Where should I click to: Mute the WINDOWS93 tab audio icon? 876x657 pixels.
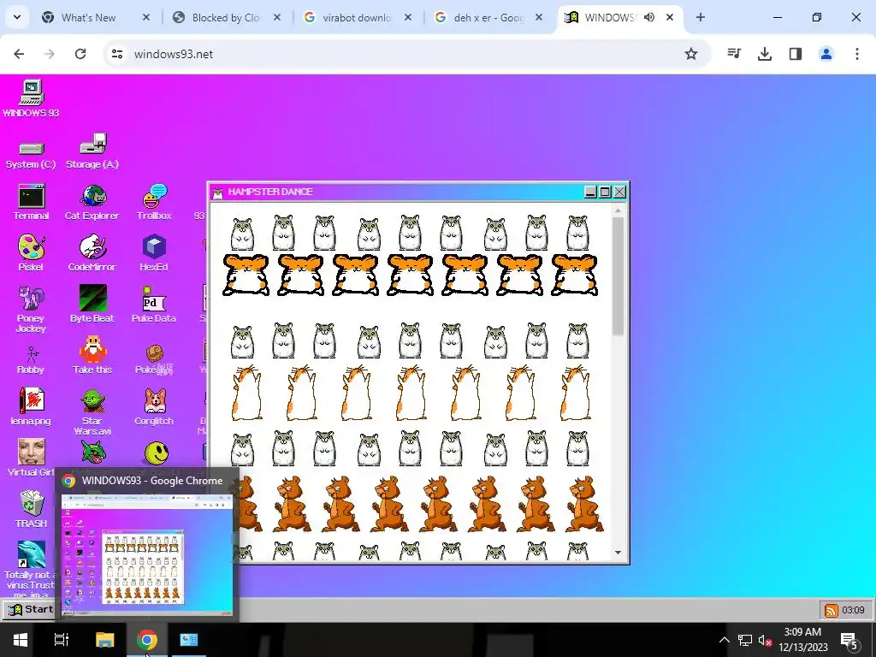click(x=649, y=17)
